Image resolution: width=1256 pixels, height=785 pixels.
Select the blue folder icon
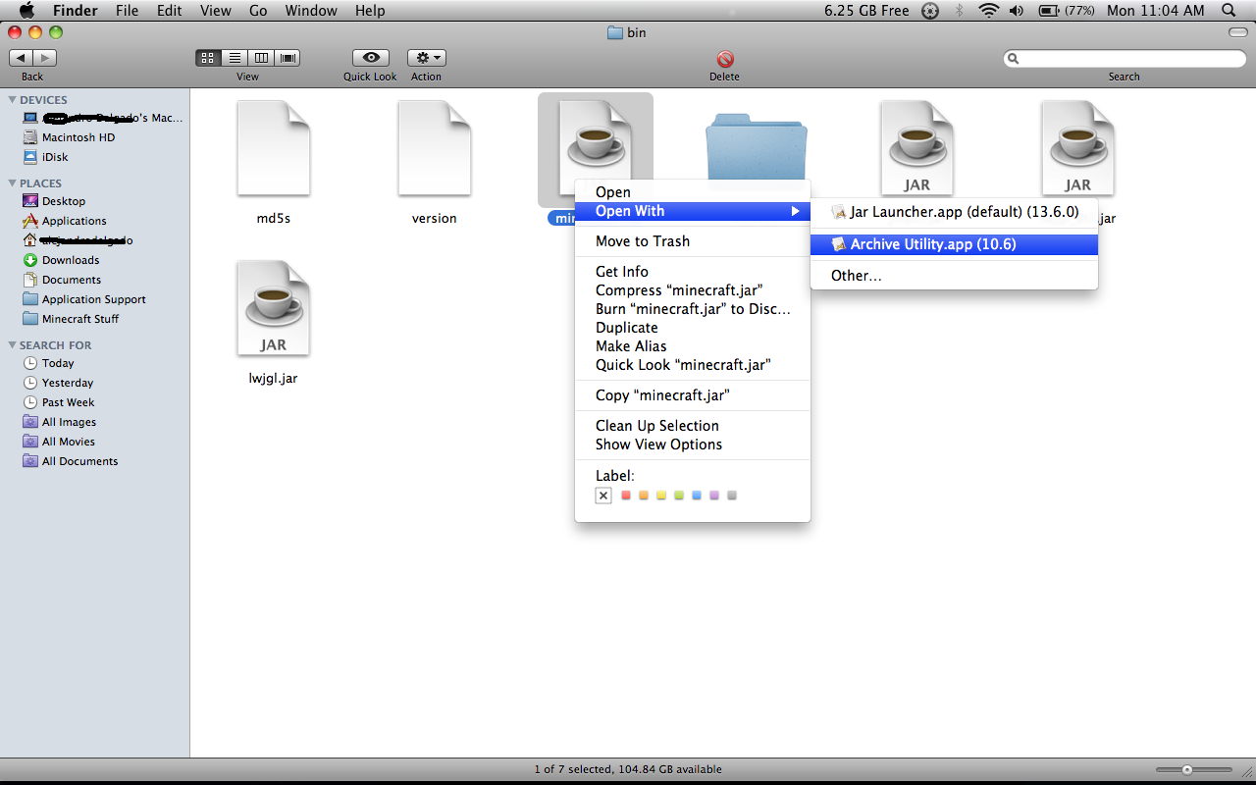pyautogui.click(x=757, y=144)
